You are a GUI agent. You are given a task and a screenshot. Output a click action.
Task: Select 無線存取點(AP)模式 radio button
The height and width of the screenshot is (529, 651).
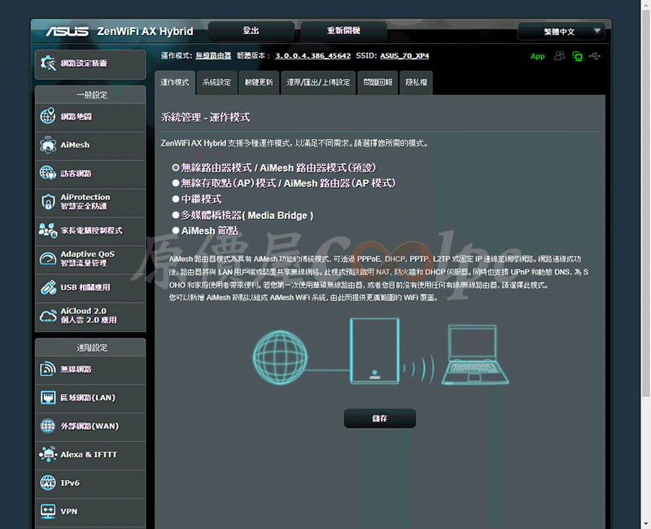click(x=176, y=183)
